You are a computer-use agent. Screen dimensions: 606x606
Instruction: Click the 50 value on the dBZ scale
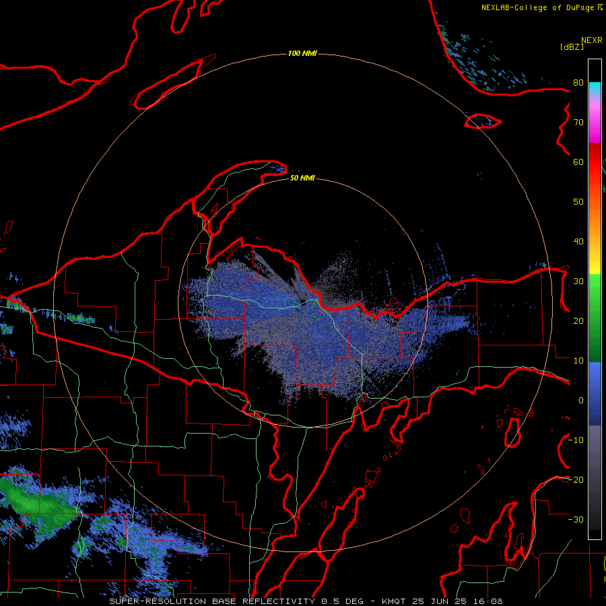coord(578,202)
